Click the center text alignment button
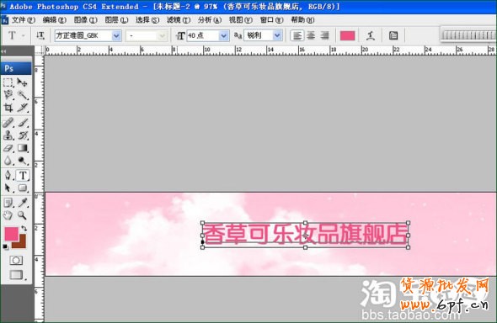 [x=311, y=35]
